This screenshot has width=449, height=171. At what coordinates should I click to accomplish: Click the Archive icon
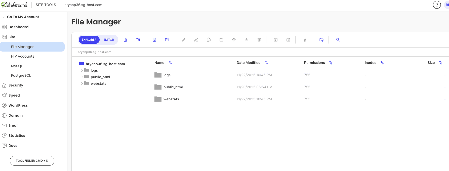tap(276, 40)
